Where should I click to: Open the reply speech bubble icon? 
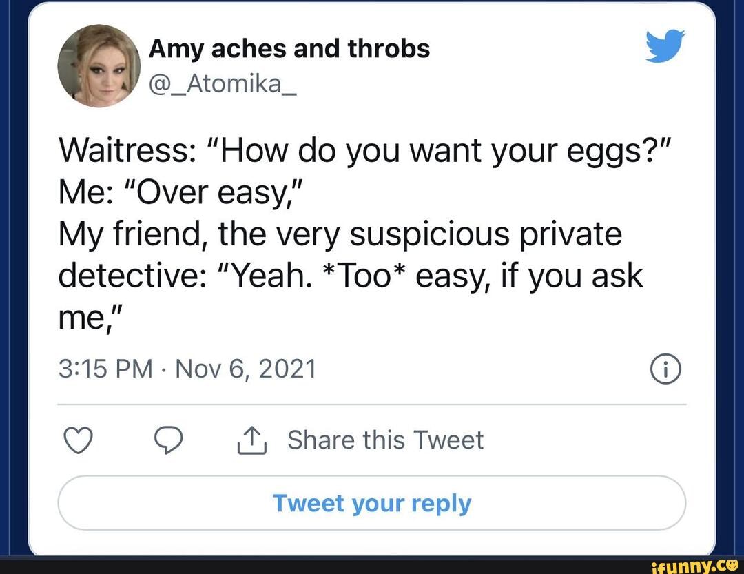coord(169,440)
